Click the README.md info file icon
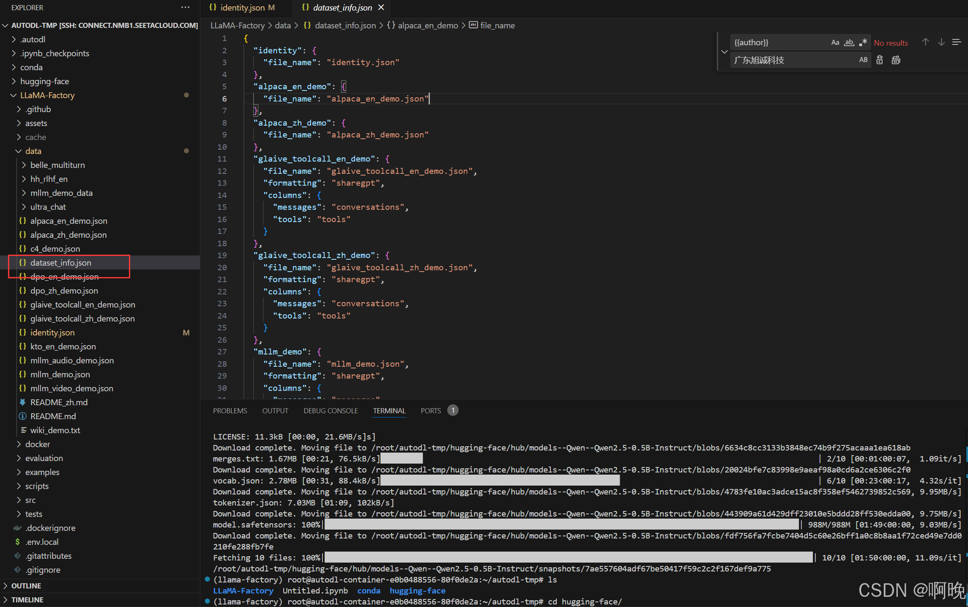Screen dimensions: 968x607 [x=23, y=416]
